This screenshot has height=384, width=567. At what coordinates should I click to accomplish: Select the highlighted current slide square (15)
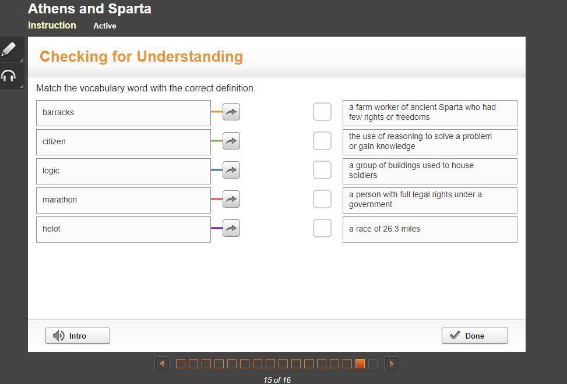pyautogui.click(x=360, y=364)
